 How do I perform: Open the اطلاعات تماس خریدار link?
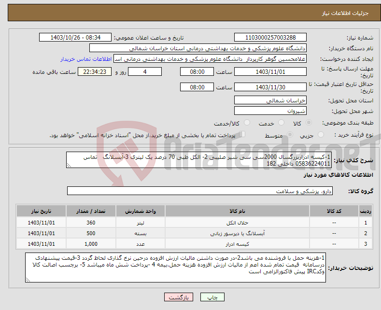86,59
